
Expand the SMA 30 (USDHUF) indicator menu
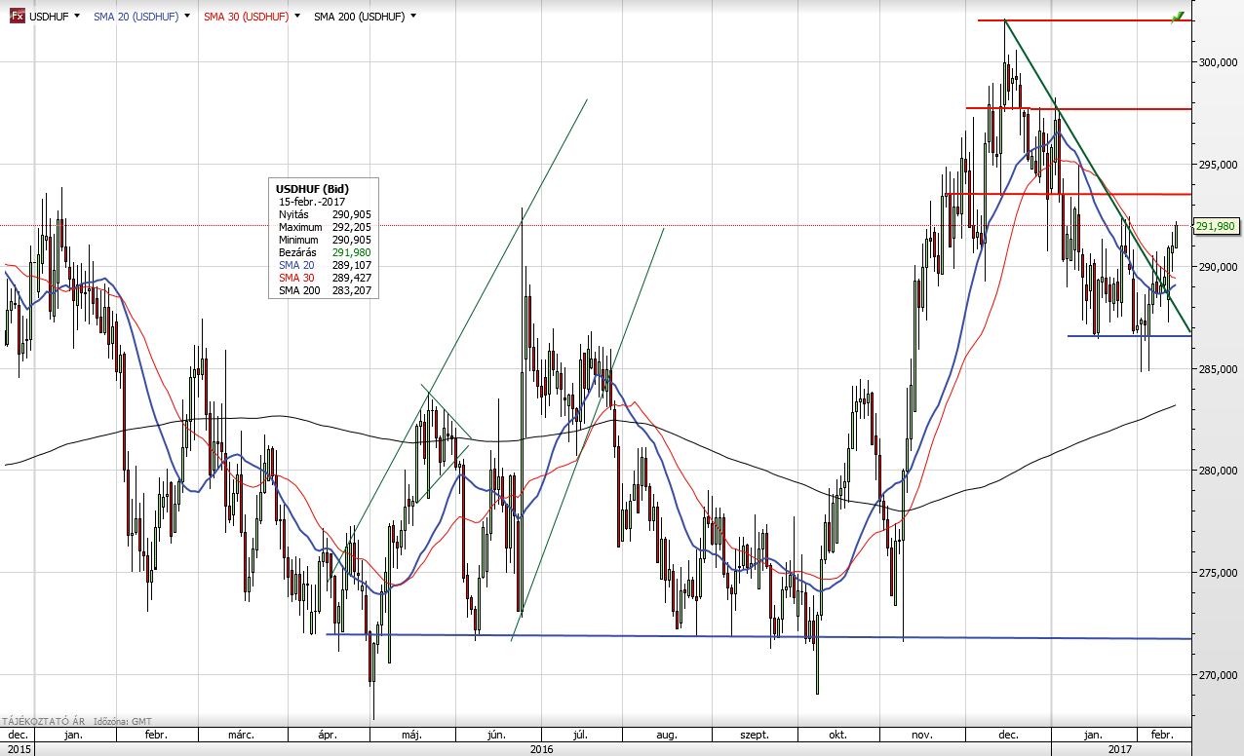pos(296,17)
